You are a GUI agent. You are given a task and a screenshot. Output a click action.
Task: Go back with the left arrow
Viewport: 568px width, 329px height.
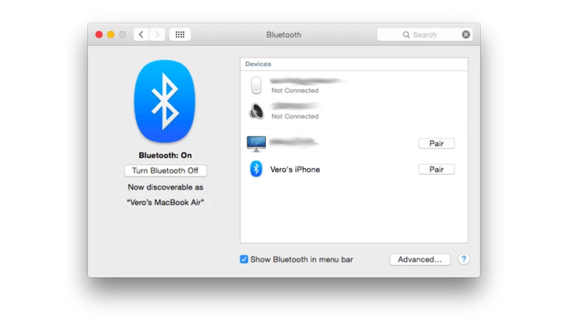pyautogui.click(x=141, y=35)
